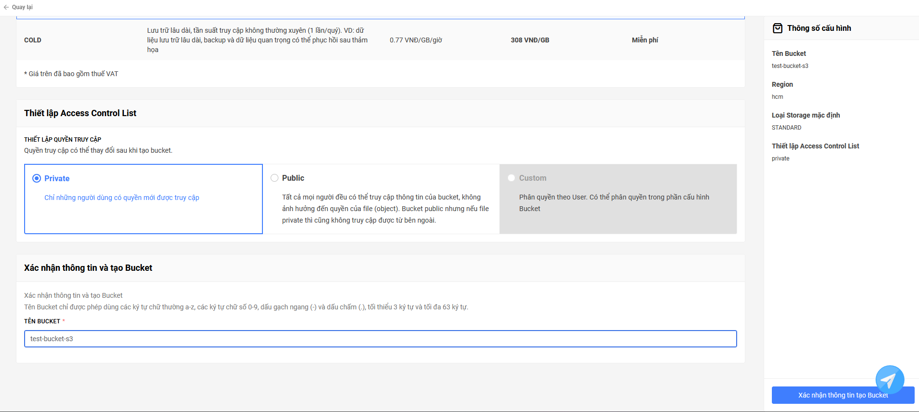Select the Custom radio button

pyautogui.click(x=511, y=178)
